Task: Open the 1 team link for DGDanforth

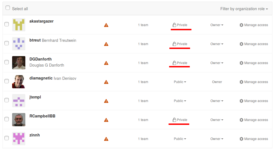Action: (x=143, y=63)
